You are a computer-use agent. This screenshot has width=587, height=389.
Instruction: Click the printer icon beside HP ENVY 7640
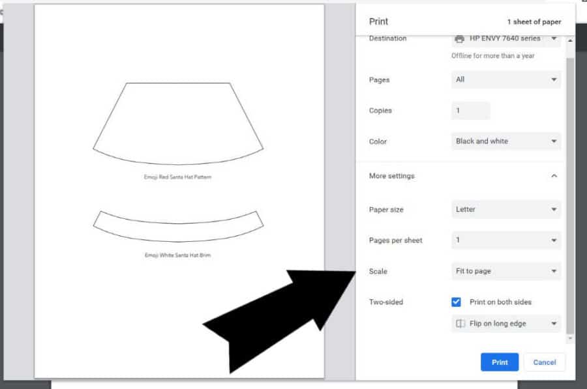pyautogui.click(x=459, y=38)
